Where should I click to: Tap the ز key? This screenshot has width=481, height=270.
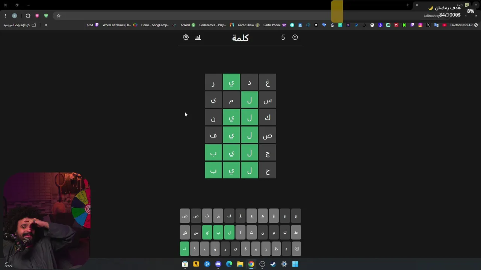(x=266, y=249)
